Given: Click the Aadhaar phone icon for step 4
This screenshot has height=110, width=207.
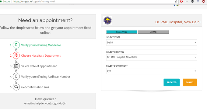Looking at the screenshot, I should (x=16, y=76).
